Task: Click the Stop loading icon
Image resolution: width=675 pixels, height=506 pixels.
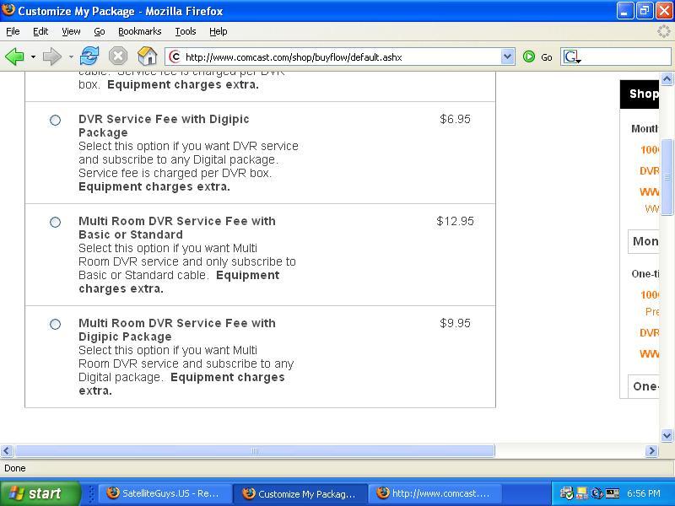Action: (118, 57)
